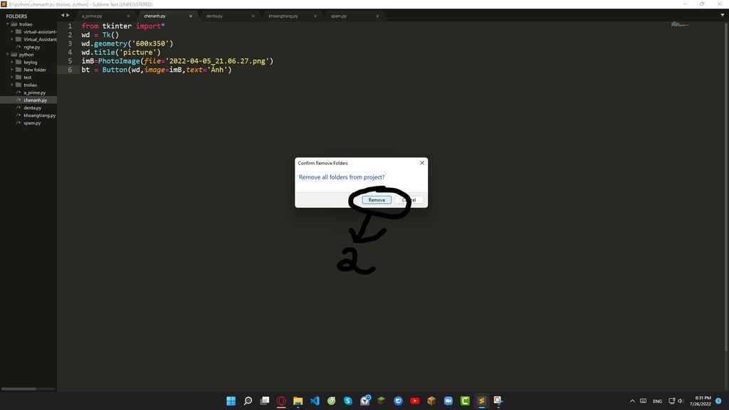Open Opera browser from the taskbar

click(x=281, y=401)
